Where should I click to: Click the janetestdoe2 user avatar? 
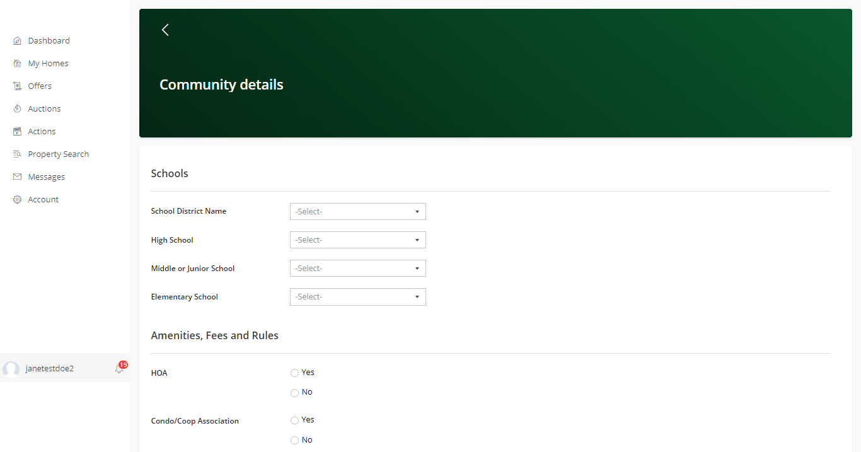11,369
